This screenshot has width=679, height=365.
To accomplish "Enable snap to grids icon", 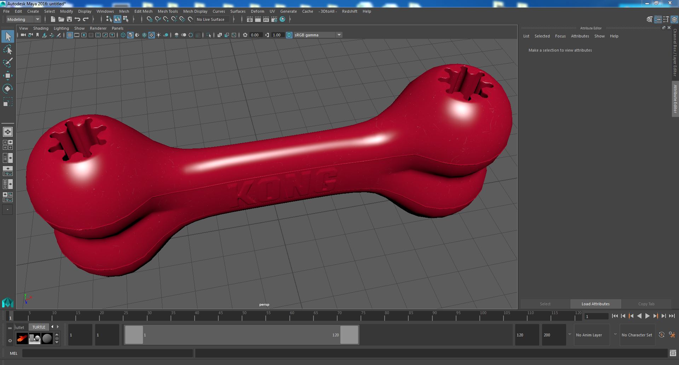I will (x=149, y=19).
